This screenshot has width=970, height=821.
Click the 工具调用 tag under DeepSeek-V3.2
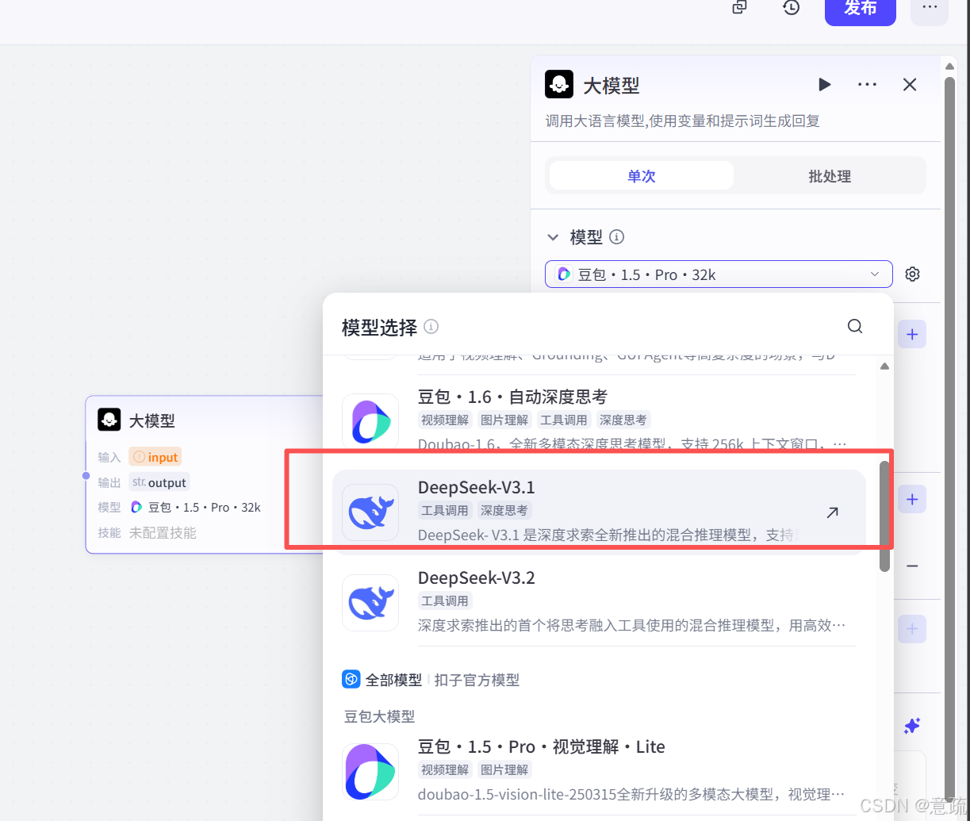(445, 600)
